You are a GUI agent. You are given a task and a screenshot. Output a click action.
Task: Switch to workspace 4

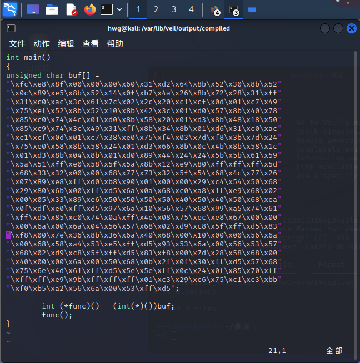191,9
